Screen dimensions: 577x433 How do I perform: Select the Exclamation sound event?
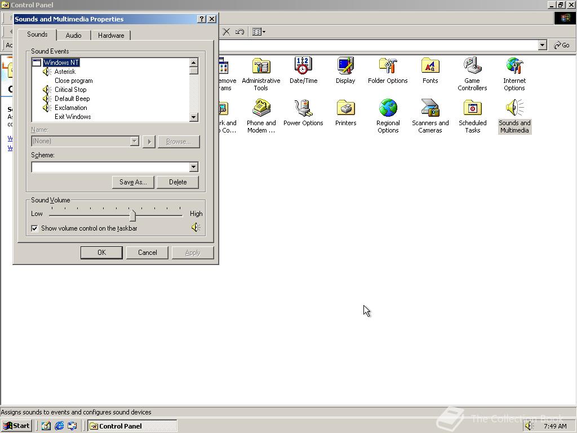[70, 108]
